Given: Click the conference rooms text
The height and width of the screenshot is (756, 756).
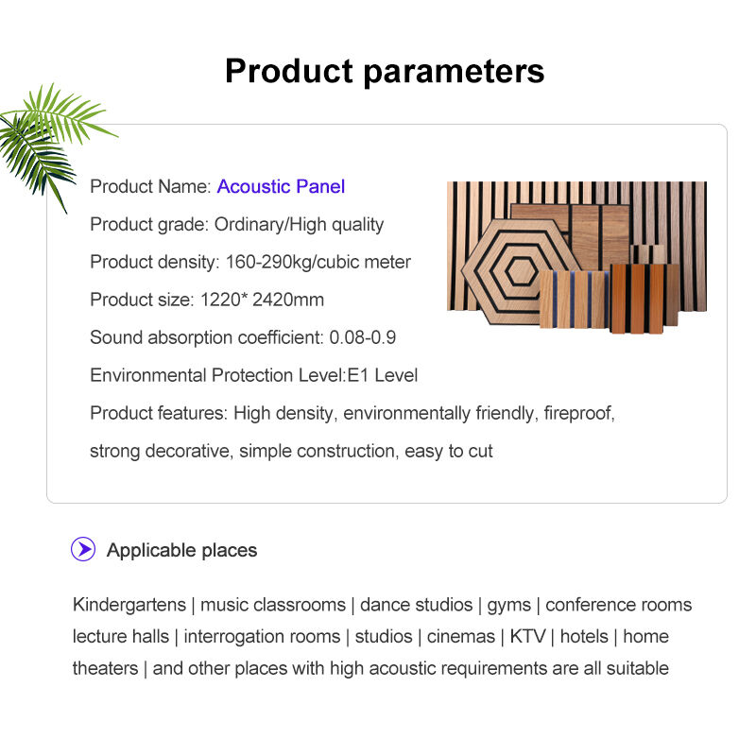Looking at the screenshot, I should pos(618,605).
